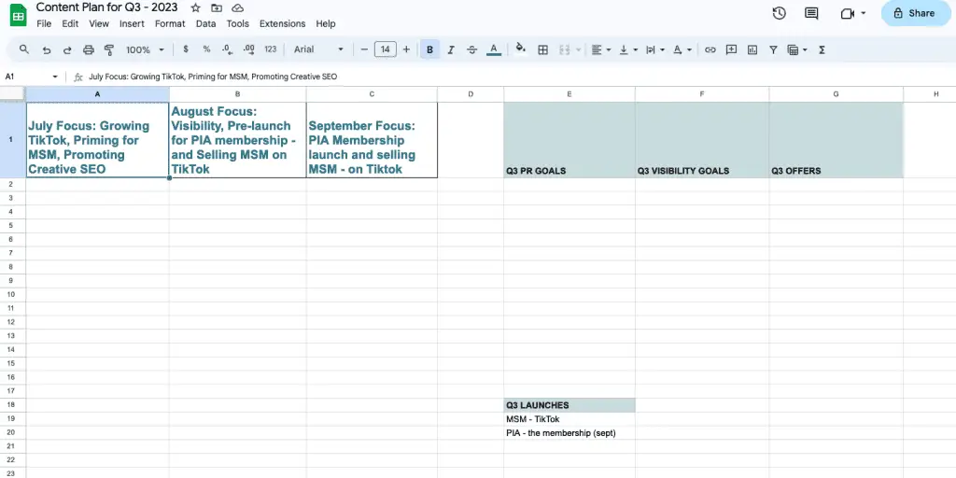Format selection as currency
This screenshot has width=956, height=478.
tap(186, 49)
